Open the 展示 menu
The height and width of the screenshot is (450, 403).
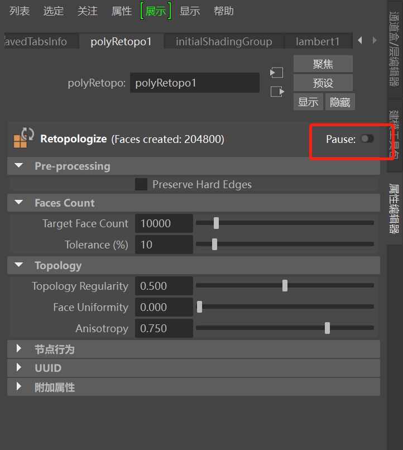[156, 11]
